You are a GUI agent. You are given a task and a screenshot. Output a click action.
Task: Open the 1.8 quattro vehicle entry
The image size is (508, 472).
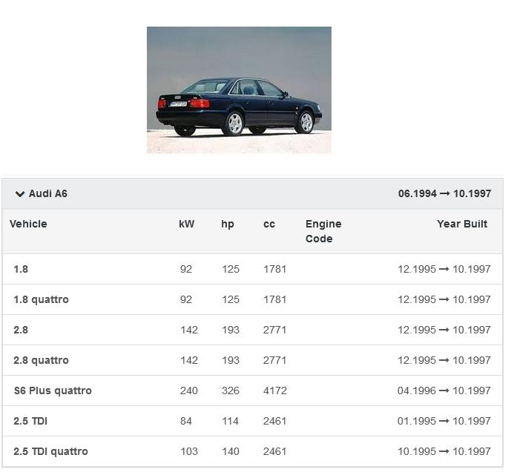click(41, 299)
